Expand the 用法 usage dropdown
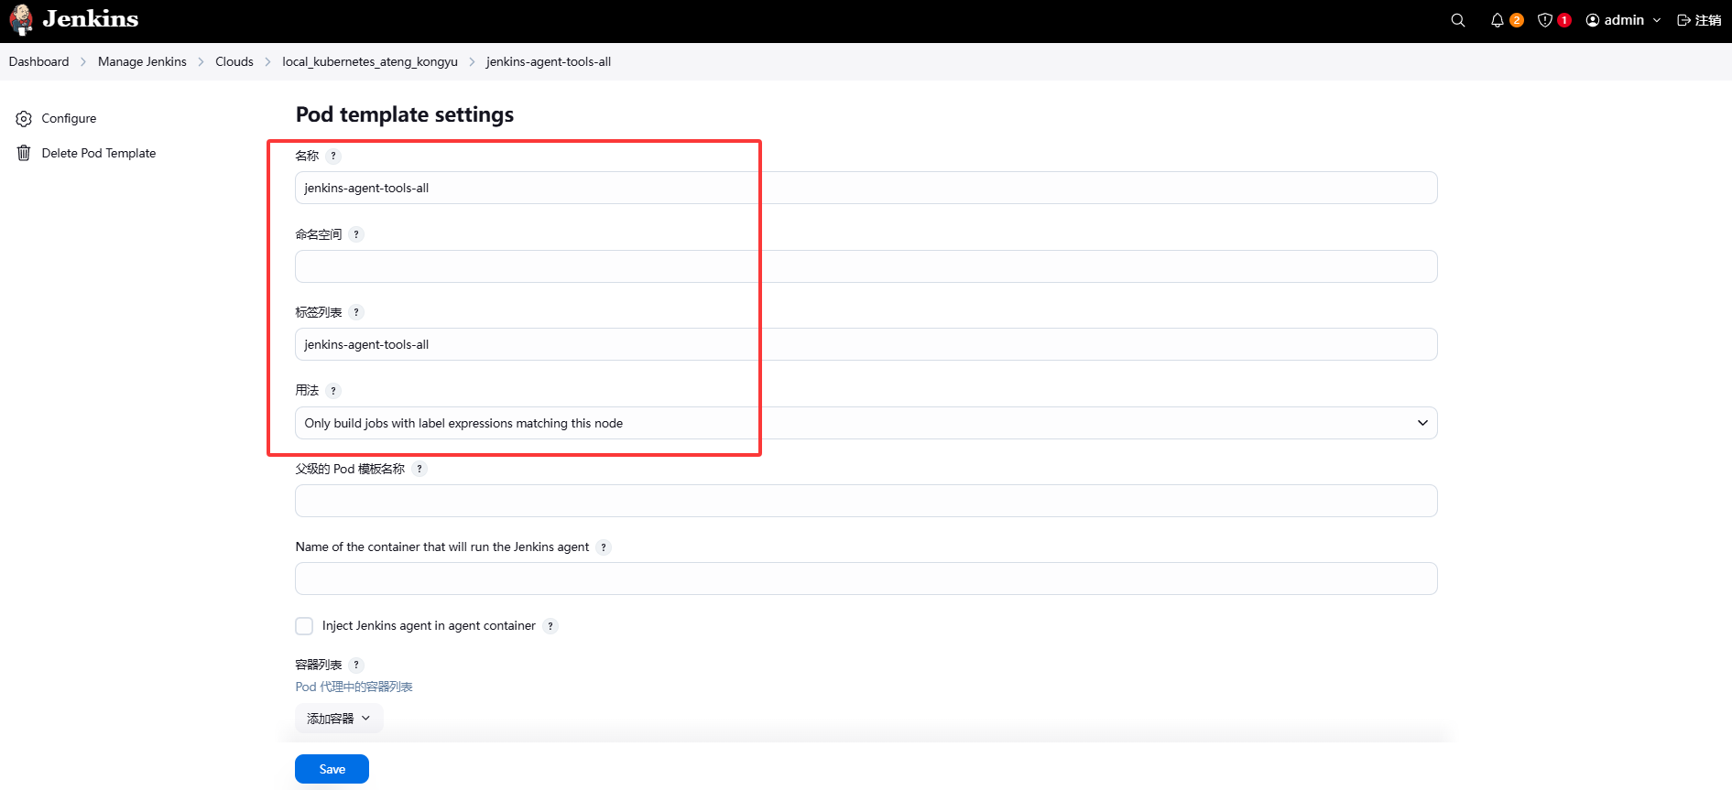Image resolution: width=1732 pixels, height=790 pixels. (866, 423)
